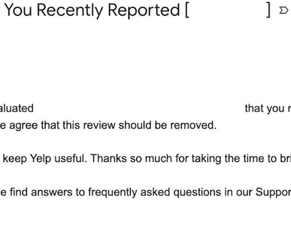Image resolution: width=291 pixels, height=242 pixels.
Task: Click the word 'removed.' ending the sentence
Action: (x=193, y=125)
